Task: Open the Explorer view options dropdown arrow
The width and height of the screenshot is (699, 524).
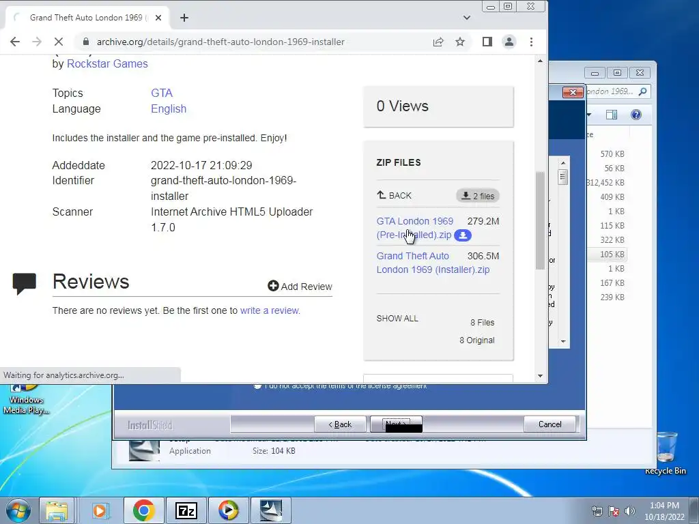Action: point(589,115)
